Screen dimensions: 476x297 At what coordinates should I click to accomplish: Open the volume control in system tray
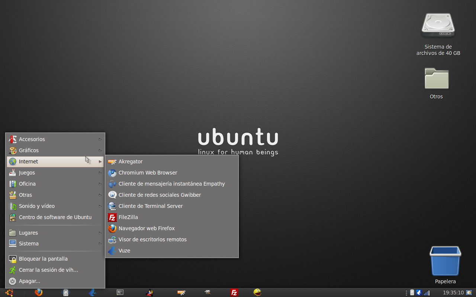pyautogui.click(x=412, y=293)
